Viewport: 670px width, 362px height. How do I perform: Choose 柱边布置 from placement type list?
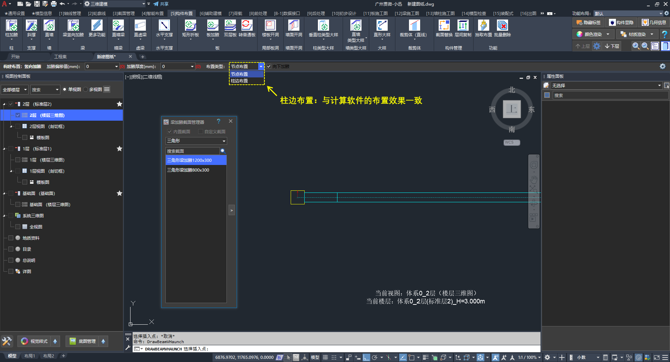[x=247, y=81]
